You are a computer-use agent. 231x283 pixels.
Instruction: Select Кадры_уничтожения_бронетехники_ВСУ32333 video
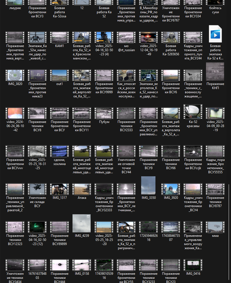(104, 198)
